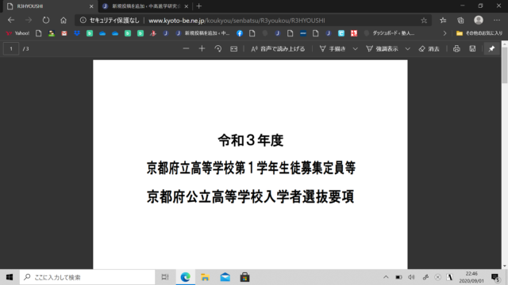Show more bookmarks chevron
The image size is (508, 285).
[444, 33]
